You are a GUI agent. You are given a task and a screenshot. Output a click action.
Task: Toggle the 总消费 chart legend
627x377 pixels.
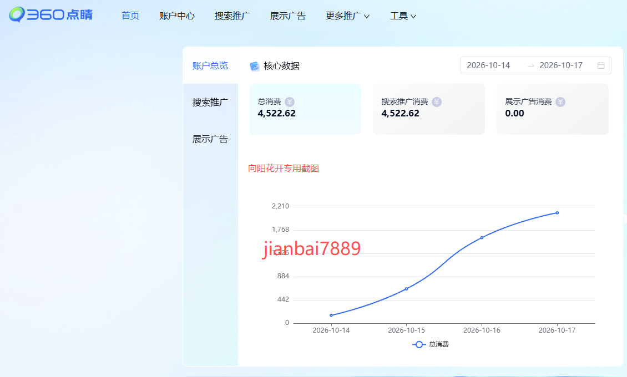(x=430, y=344)
